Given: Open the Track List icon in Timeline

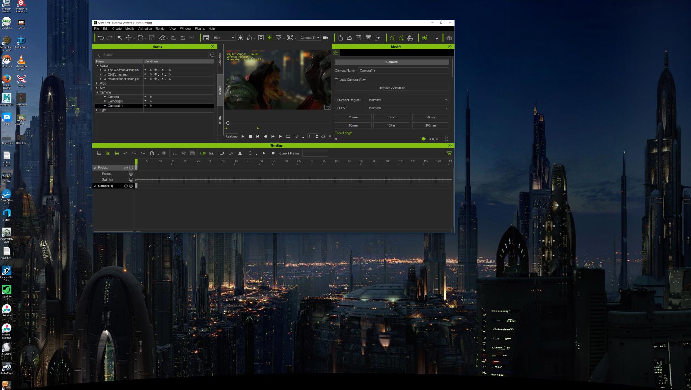Looking at the screenshot, I should 99,153.
